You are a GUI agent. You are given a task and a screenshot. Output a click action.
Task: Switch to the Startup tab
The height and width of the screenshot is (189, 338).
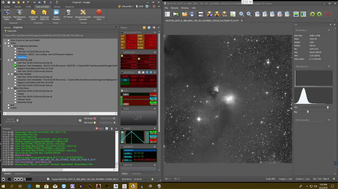coord(7,28)
